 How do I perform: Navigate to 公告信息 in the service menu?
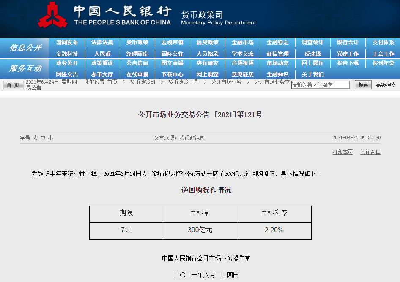(x=137, y=63)
